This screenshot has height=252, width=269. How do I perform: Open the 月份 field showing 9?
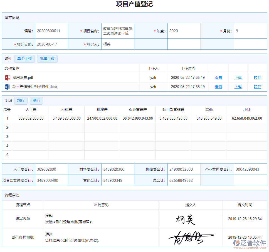250,31
